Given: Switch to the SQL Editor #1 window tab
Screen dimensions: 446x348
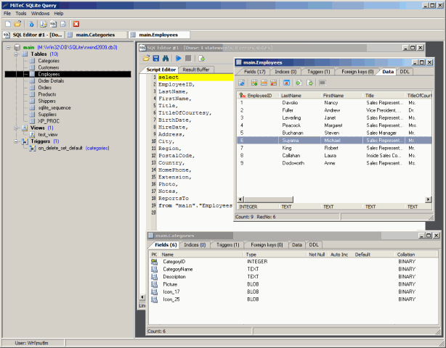Looking at the screenshot, I should [x=33, y=35].
